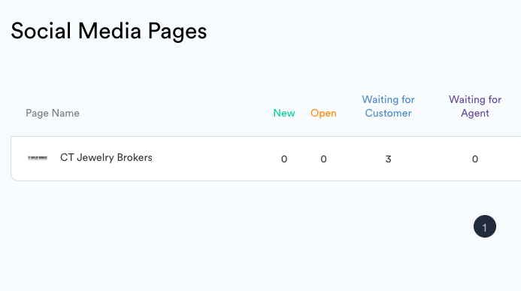521x291 pixels.
Task: Open the CT Jewelry Brokers page
Action: 106,157
